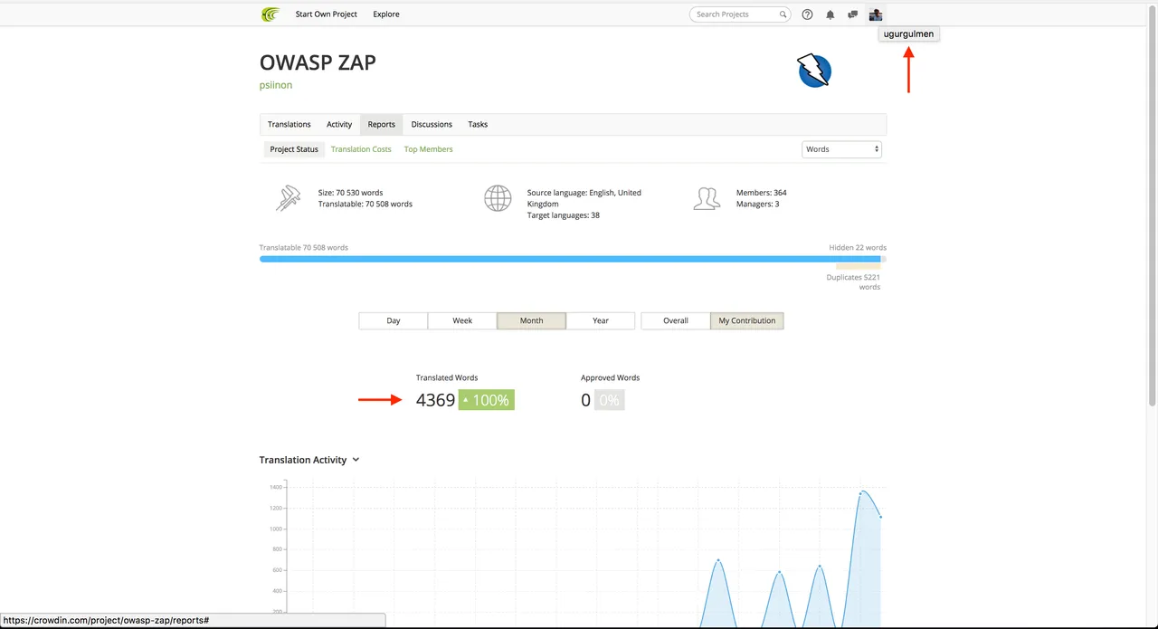Select the Year period toggle

click(x=601, y=320)
